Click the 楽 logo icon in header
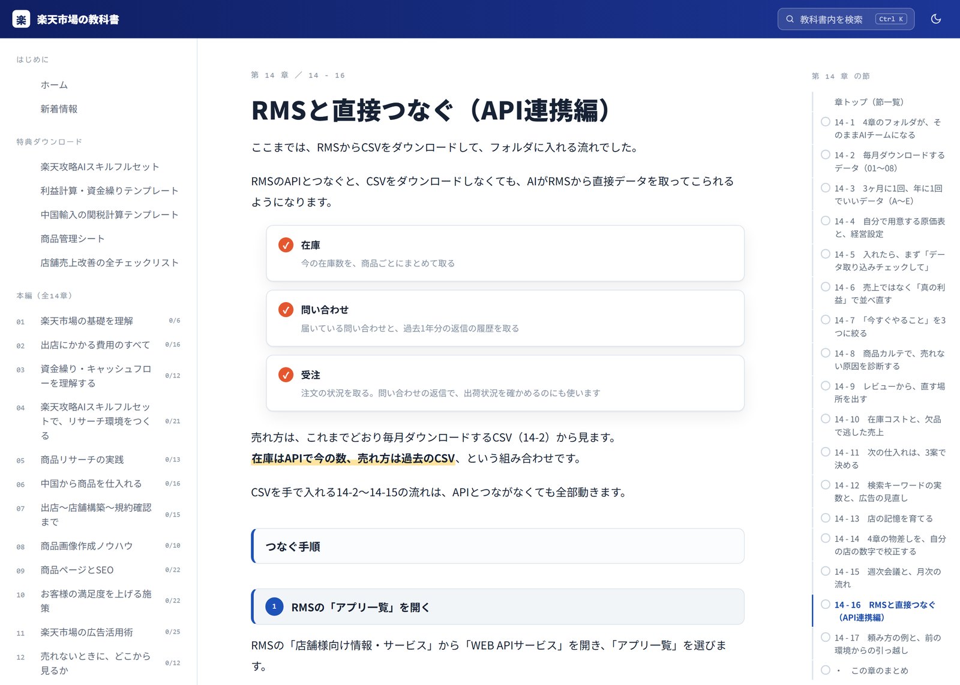Screen dimensions: 960x685 pyautogui.click(x=21, y=19)
